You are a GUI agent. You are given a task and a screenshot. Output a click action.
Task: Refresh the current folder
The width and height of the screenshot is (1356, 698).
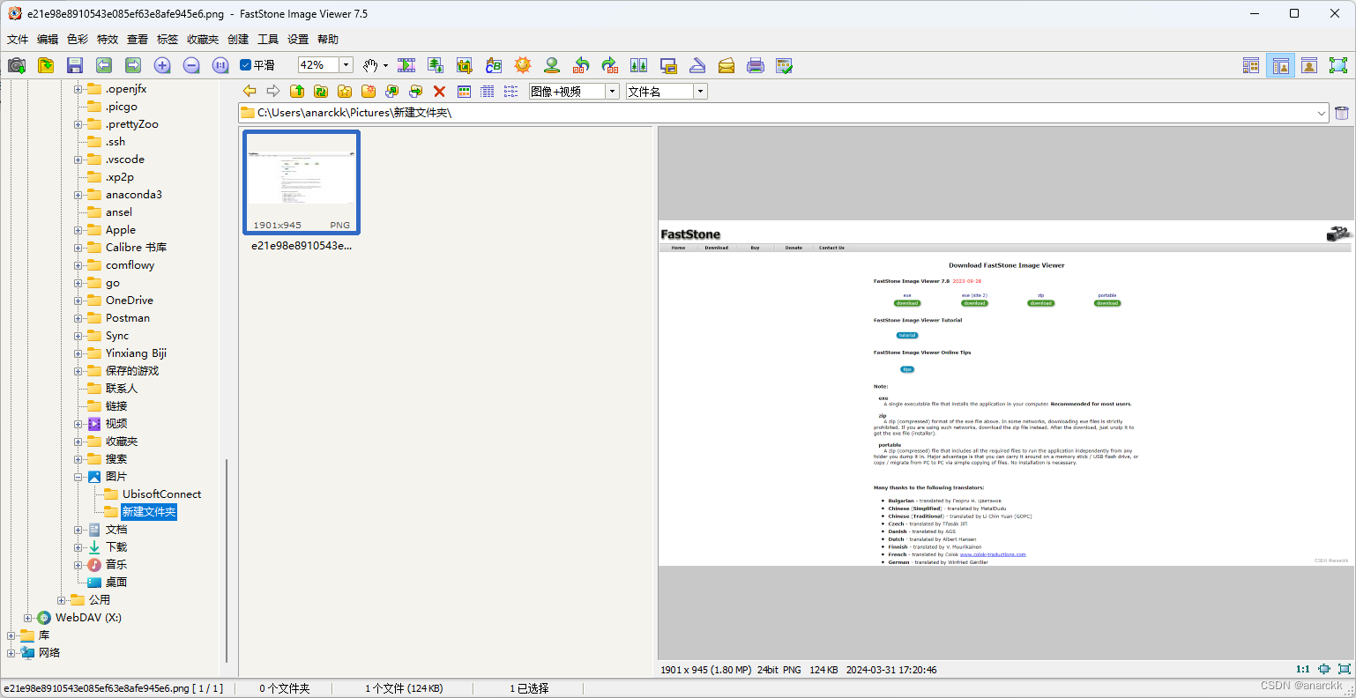[x=321, y=92]
